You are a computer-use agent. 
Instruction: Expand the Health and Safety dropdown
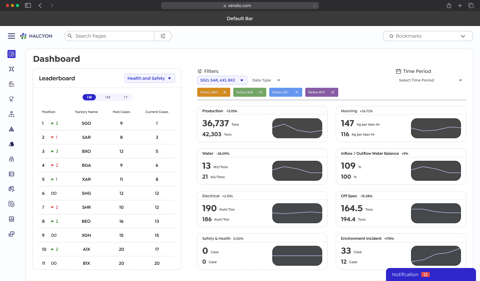pyautogui.click(x=149, y=78)
